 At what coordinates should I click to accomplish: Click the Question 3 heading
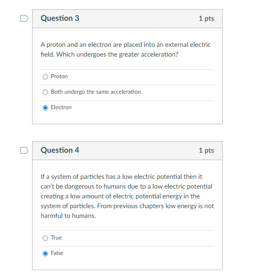coord(60,18)
